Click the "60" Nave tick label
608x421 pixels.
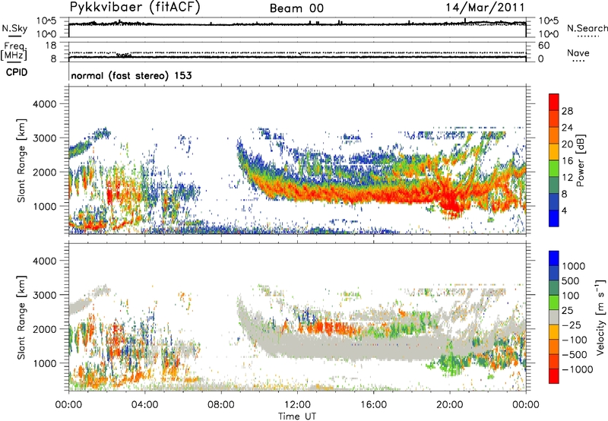click(543, 46)
